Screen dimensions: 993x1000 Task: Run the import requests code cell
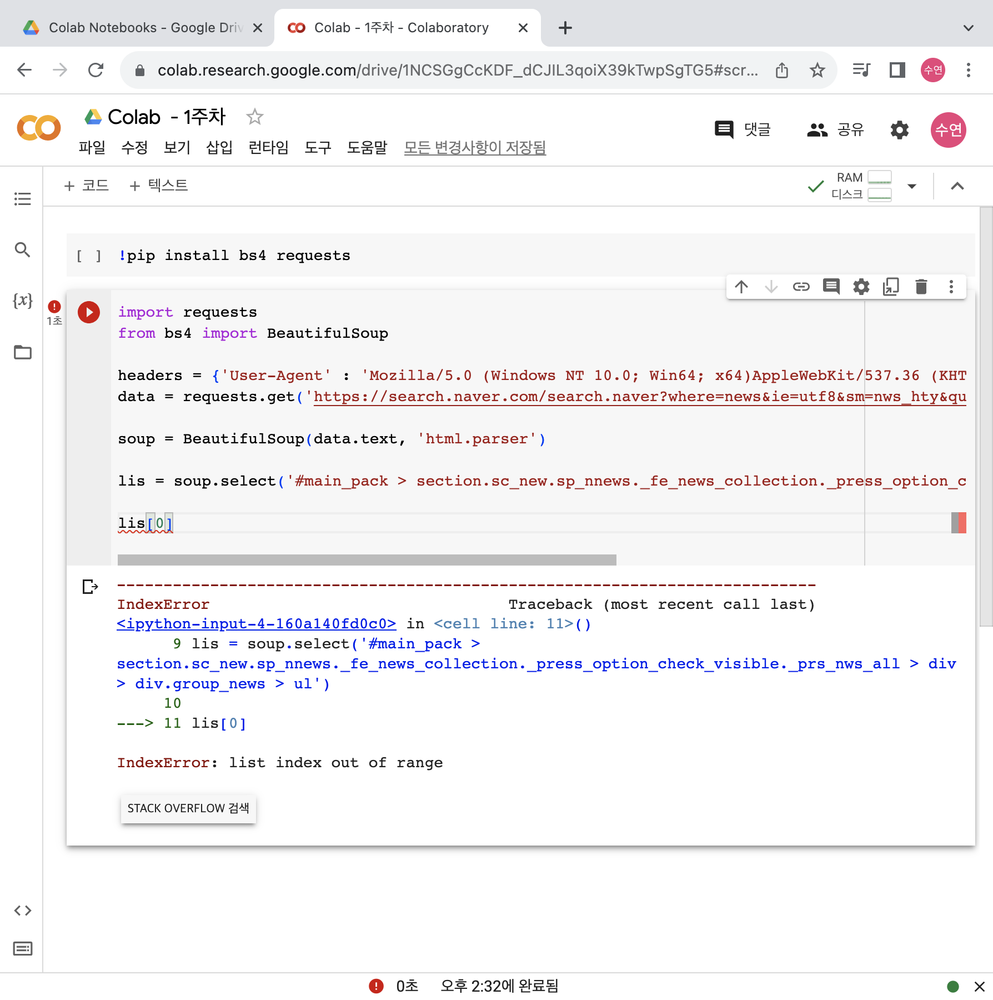point(89,312)
